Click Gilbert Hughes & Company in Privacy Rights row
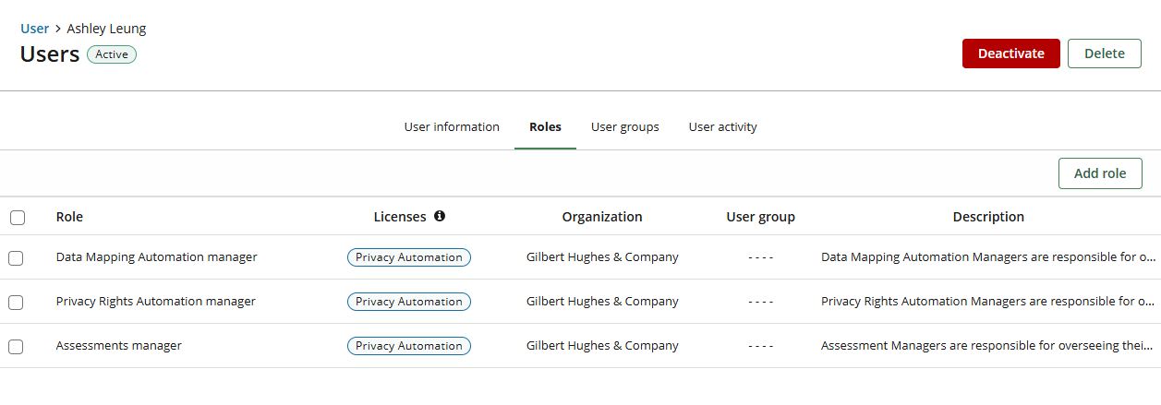The height and width of the screenshot is (405, 1161). click(602, 302)
